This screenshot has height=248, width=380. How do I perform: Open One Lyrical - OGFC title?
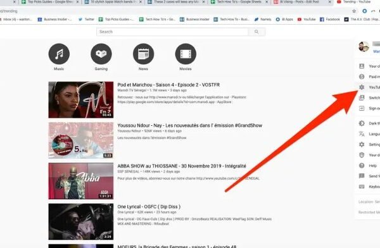click(x=149, y=207)
